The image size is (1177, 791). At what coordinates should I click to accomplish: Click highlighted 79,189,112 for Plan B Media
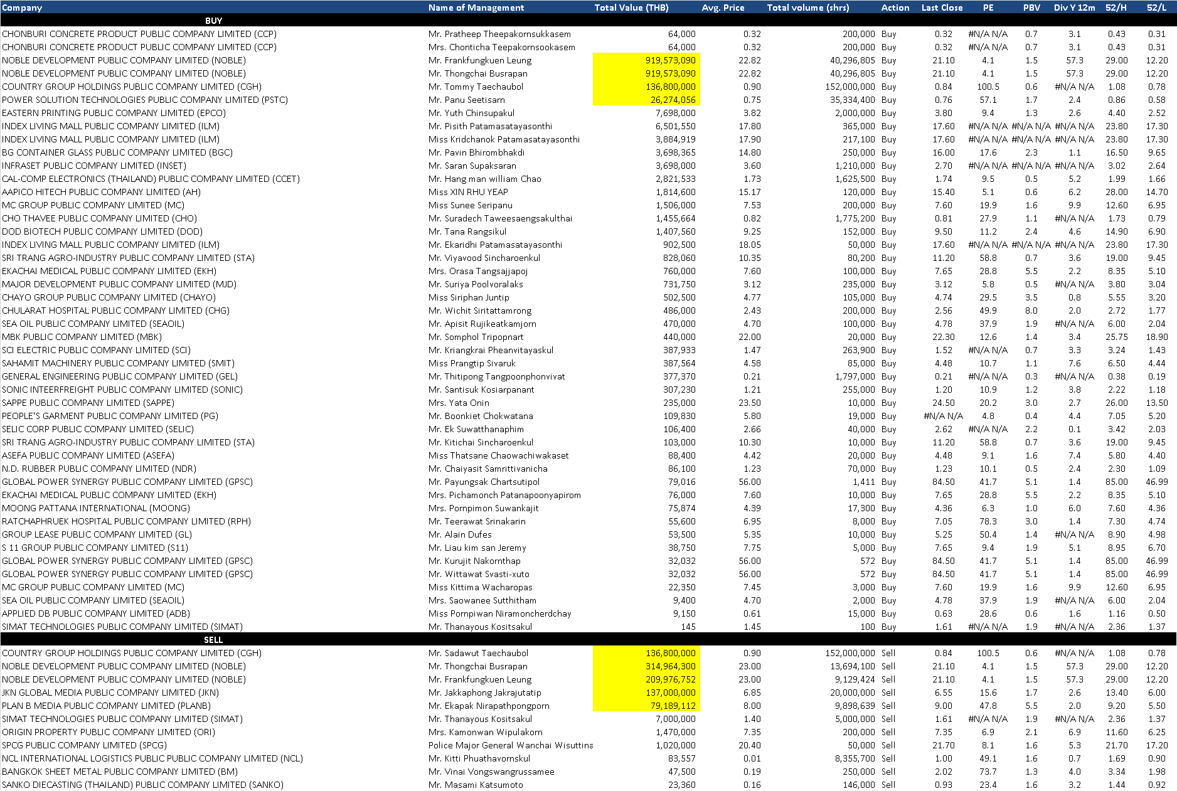673,706
